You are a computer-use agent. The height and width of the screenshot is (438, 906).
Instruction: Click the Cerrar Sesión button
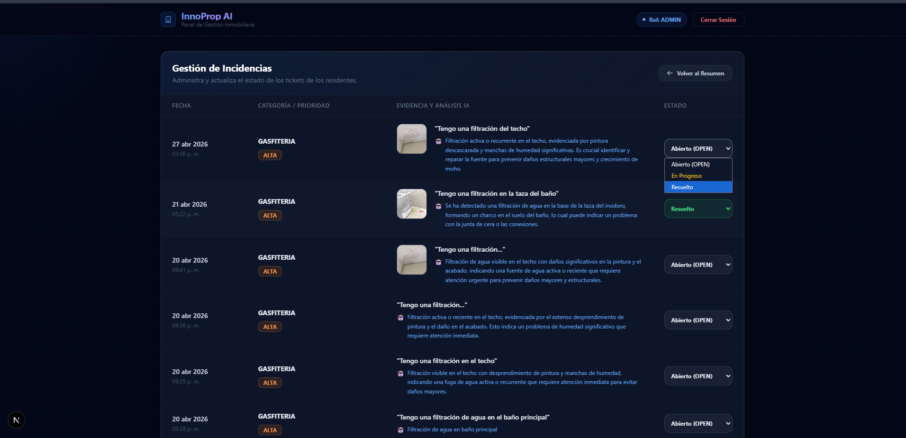(718, 19)
